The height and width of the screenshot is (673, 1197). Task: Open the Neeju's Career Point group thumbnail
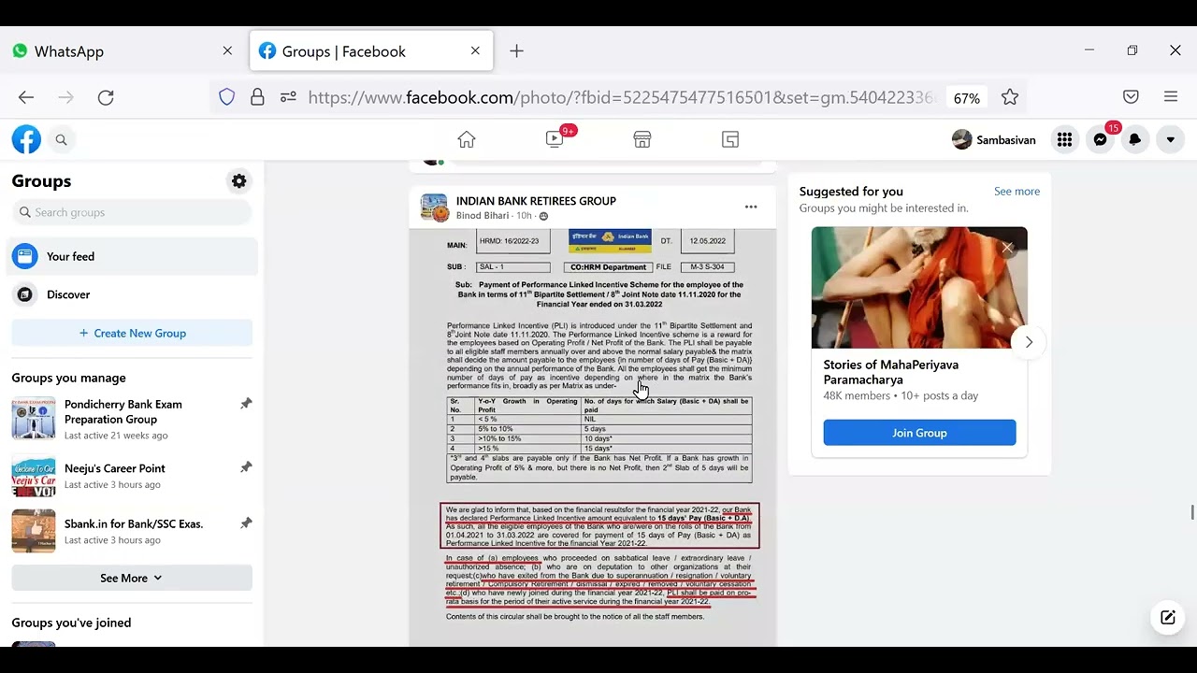coord(34,476)
